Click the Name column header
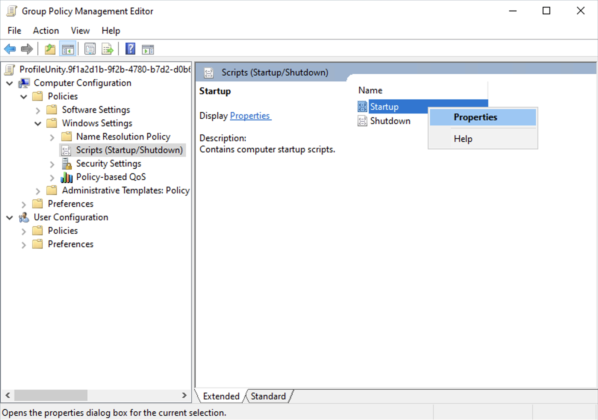Viewport: 598px width, 420px height. (370, 90)
